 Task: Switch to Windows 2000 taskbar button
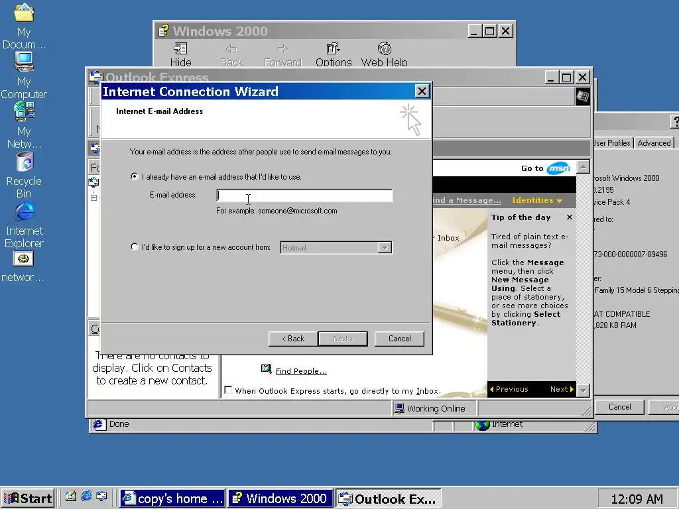(280, 498)
